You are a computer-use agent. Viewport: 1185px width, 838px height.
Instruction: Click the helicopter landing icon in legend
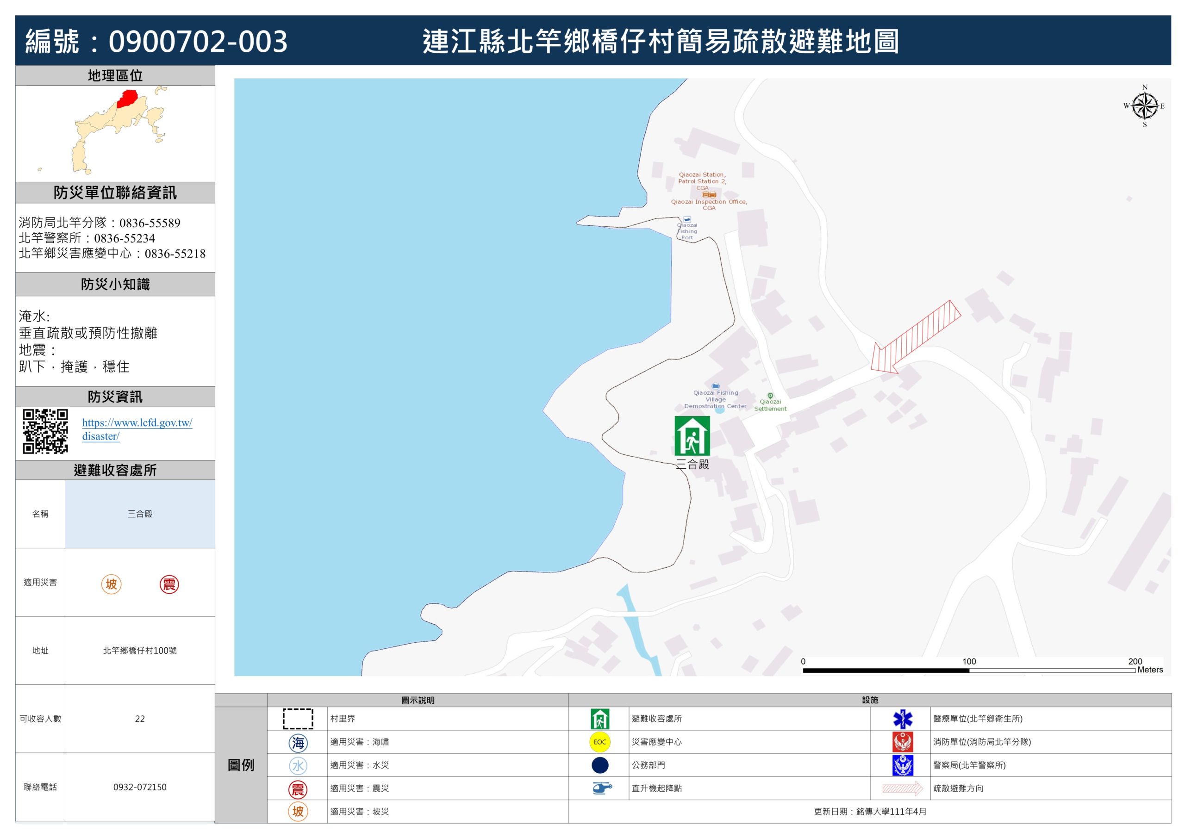(601, 788)
